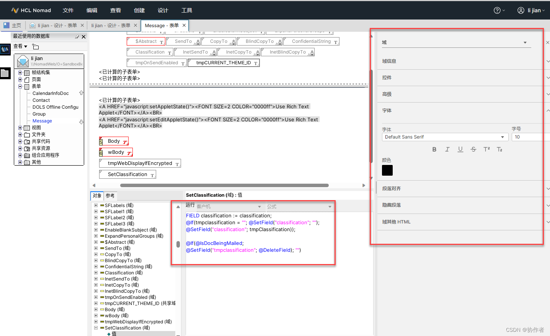This screenshot has width=550, height=336.
Task: Expand the SFLabels (域) object node
Action: pos(96,206)
